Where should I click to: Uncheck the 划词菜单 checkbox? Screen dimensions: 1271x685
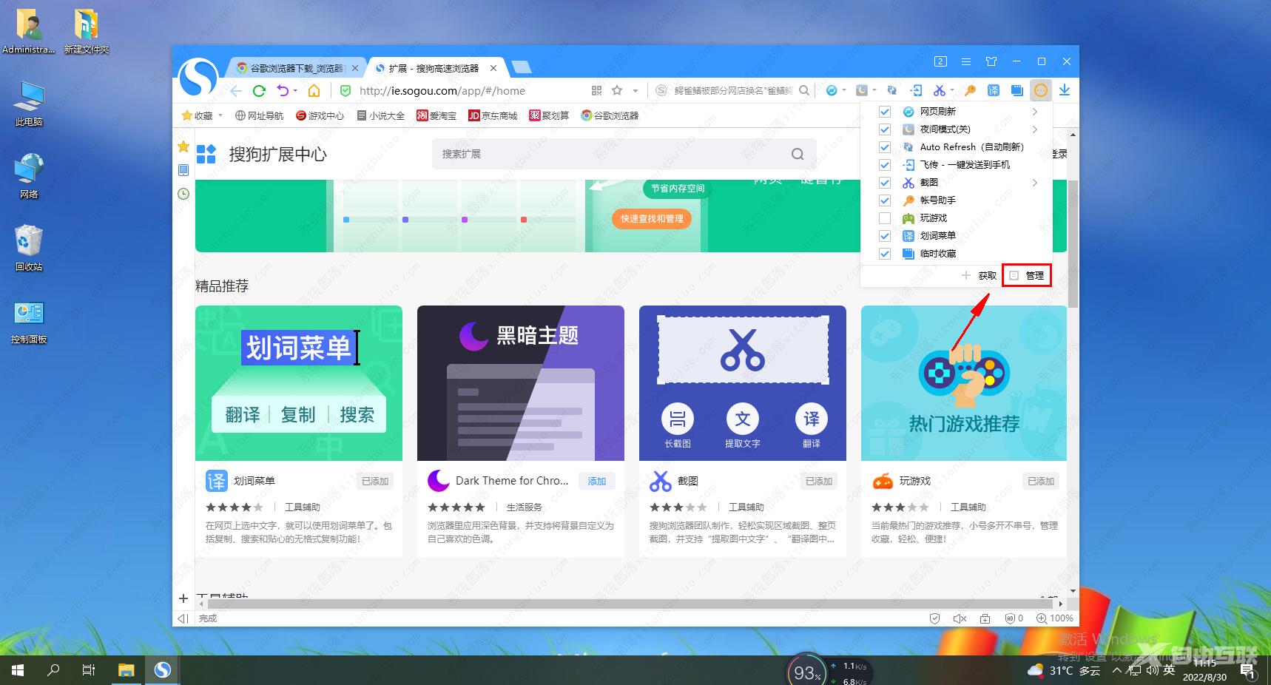click(885, 236)
